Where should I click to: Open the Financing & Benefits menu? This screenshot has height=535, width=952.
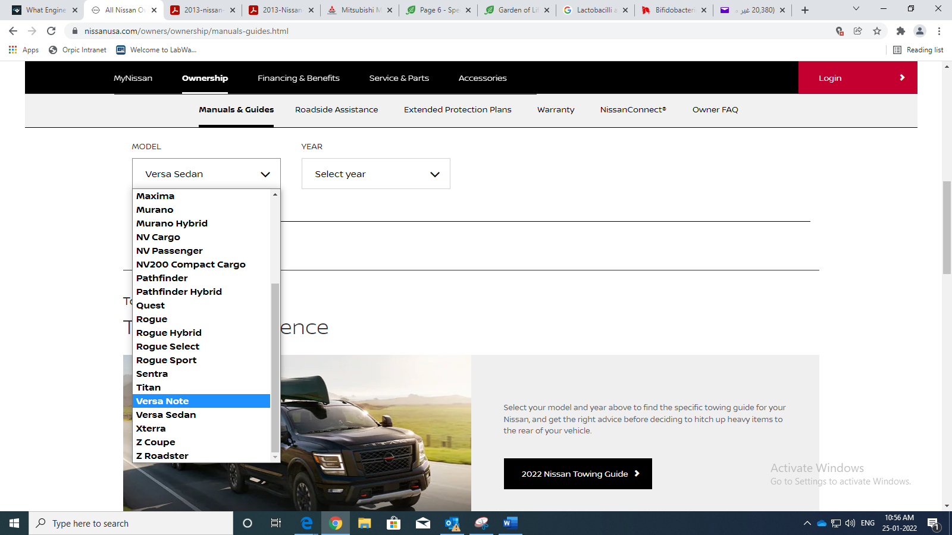click(x=298, y=78)
